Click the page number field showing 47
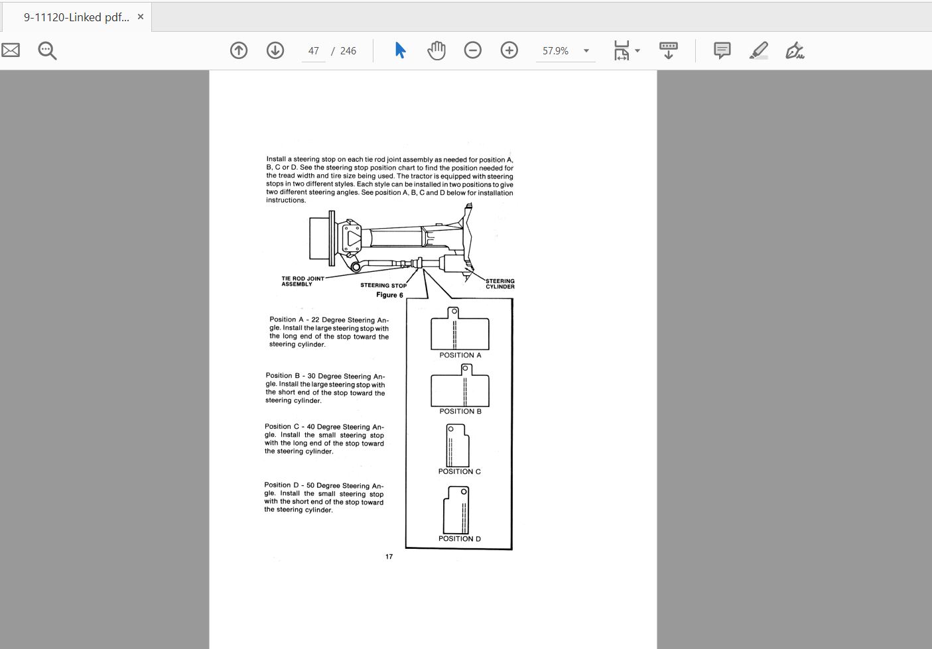This screenshot has height=649, width=932. coord(314,51)
